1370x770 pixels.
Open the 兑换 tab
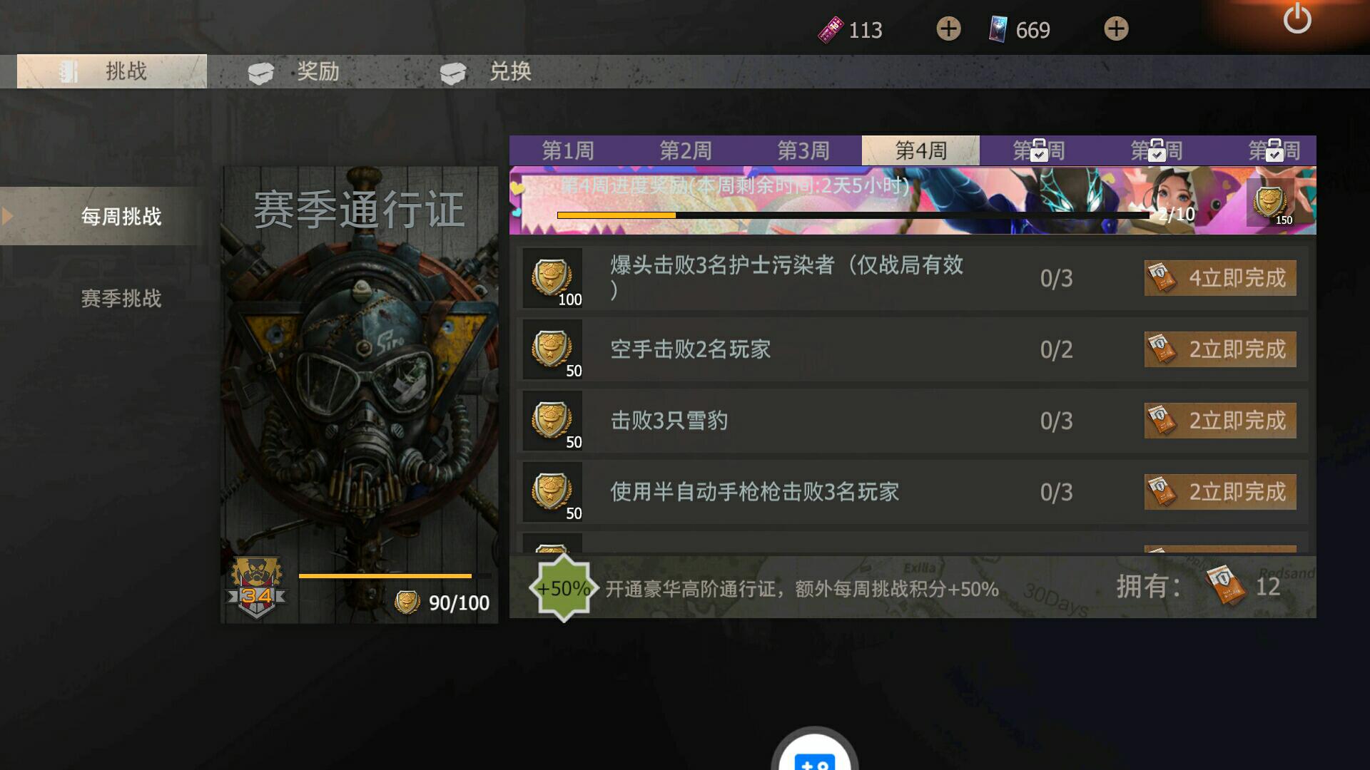pos(487,71)
